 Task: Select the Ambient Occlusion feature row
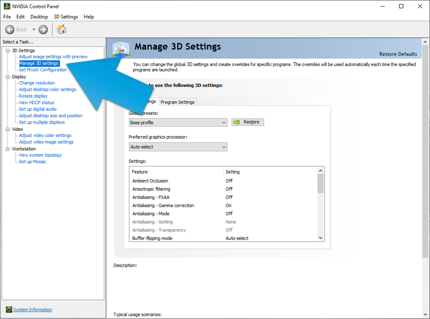223,181
